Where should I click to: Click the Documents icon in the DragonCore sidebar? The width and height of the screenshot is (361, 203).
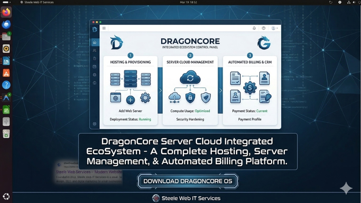[x=94, y=58]
